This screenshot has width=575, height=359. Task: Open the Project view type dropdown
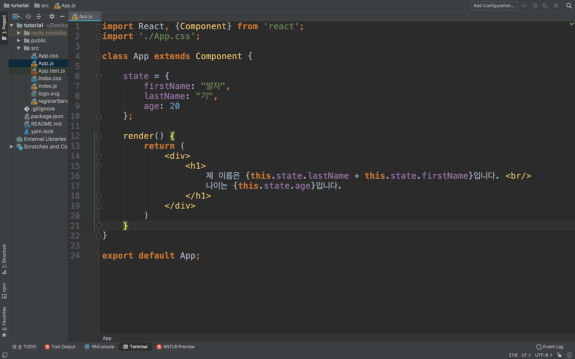(17, 17)
